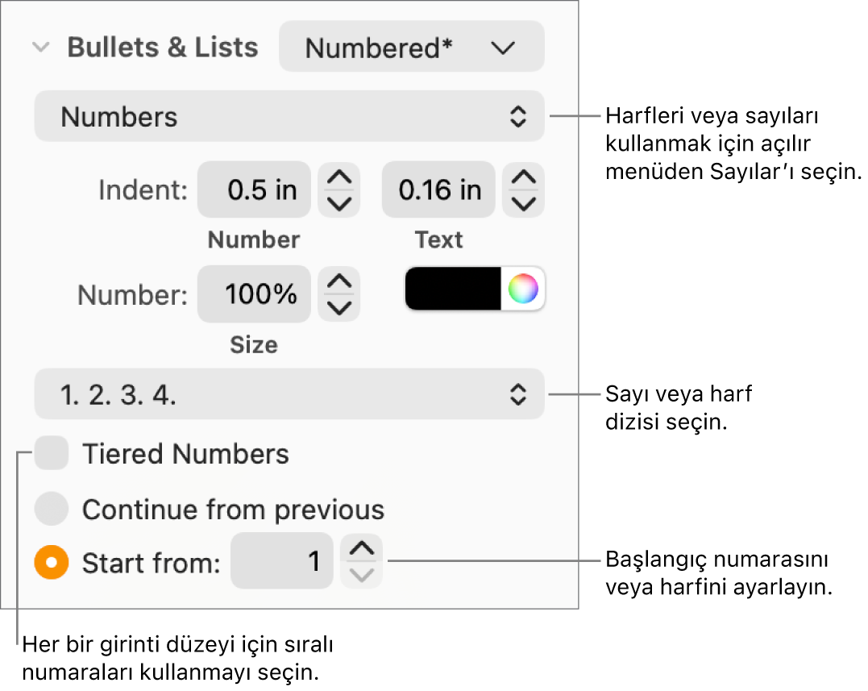868x691 pixels.
Task: Increase the text indent with up arrow
Action: [524, 177]
